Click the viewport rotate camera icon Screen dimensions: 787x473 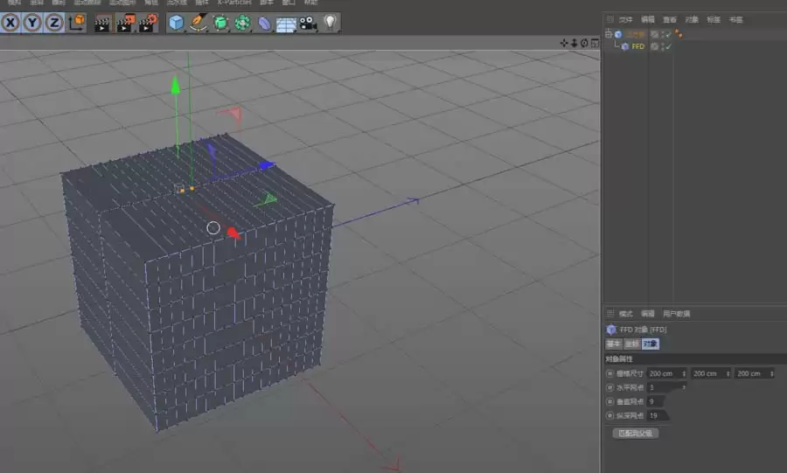(584, 43)
